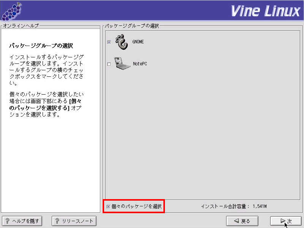Click the left arrow icon on 戻る
Viewport: 304px width, 228px height.
(236, 221)
